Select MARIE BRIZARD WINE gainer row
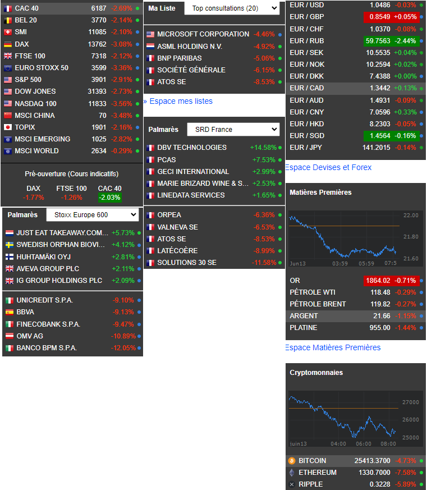 pos(214,184)
